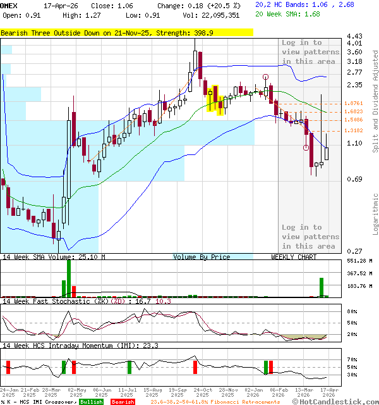This screenshot has height=405, width=379.
Task: Click the HotCandlestick.com watermark
Action: (x=334, y=401)
